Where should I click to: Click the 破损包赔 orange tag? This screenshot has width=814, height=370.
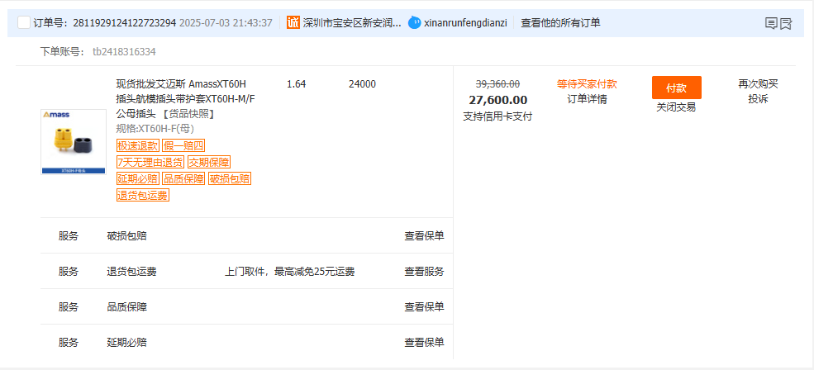(x=230, y=179)
